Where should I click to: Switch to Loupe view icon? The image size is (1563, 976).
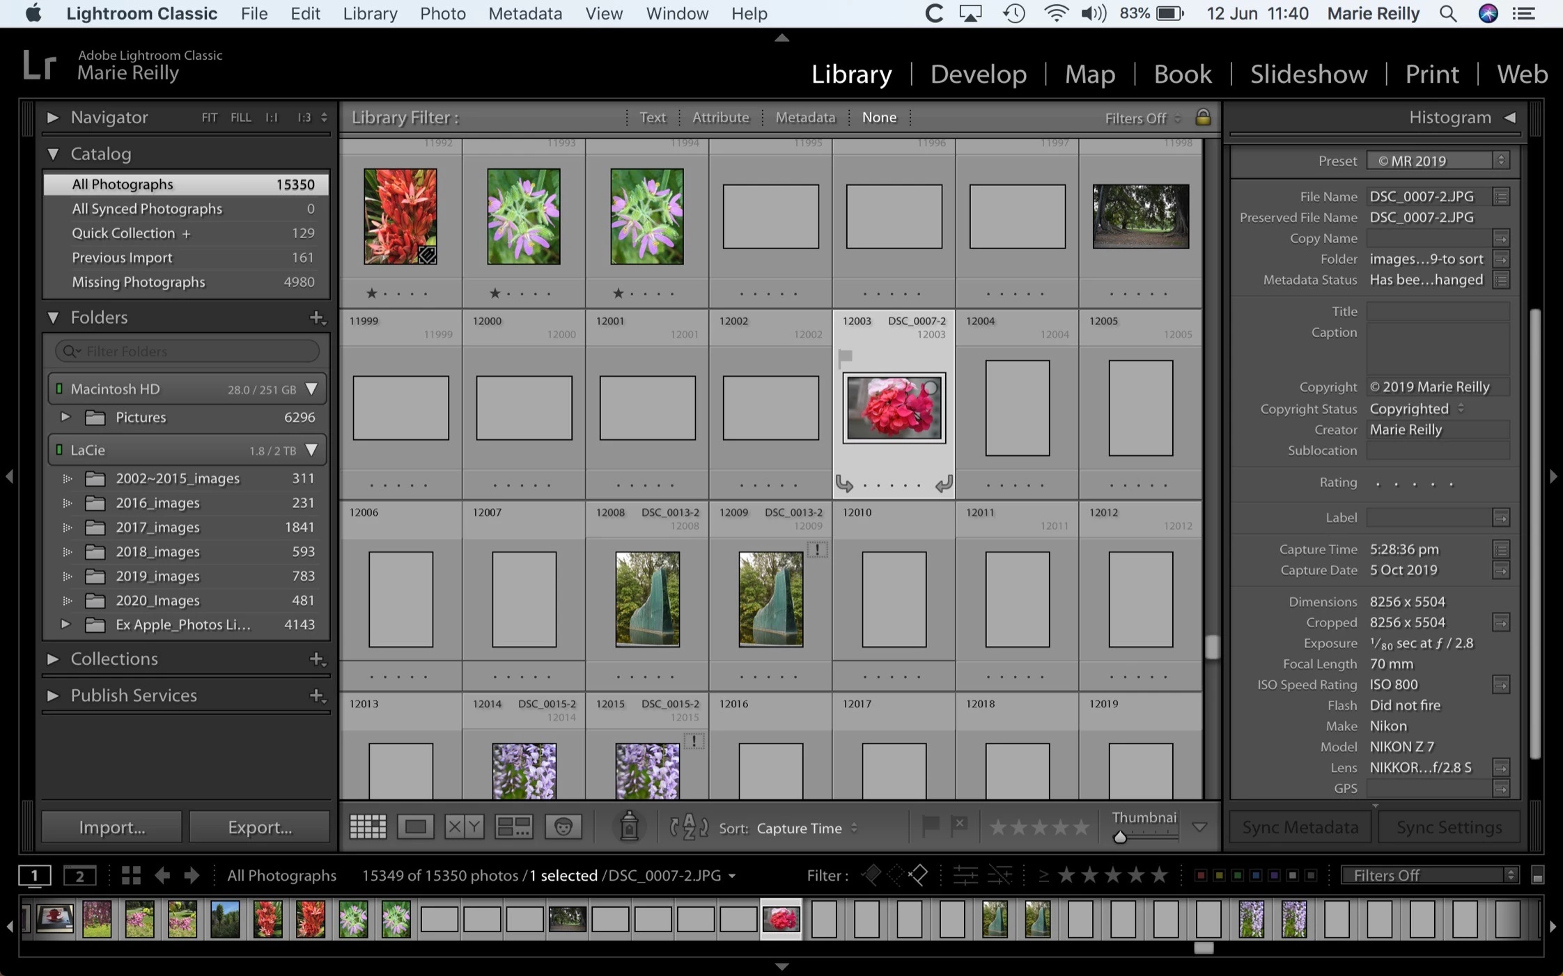(x=416, y=827)
